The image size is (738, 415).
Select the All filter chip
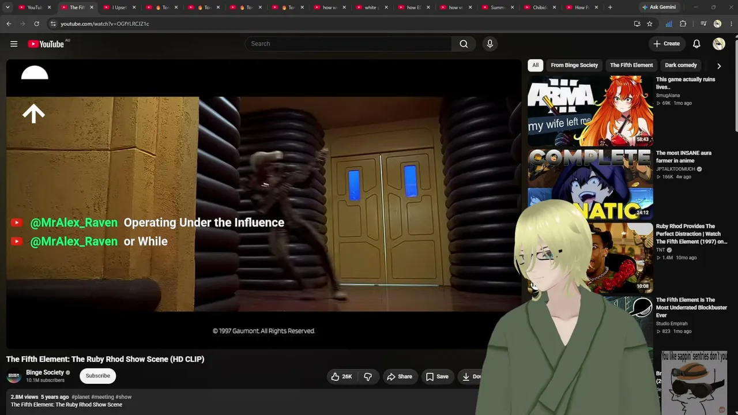(x=535, y=65)
